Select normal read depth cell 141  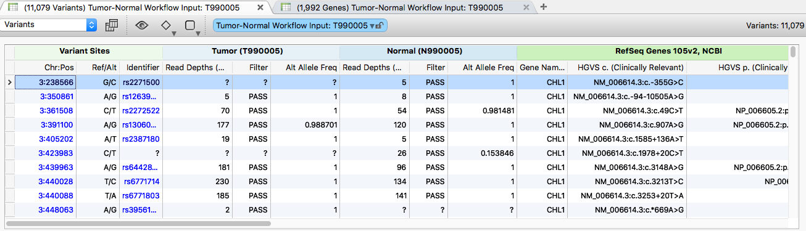pos(375,196)
